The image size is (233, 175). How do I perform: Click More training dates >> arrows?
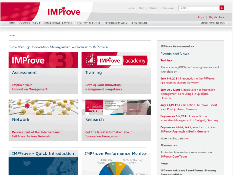click(187, 139)
